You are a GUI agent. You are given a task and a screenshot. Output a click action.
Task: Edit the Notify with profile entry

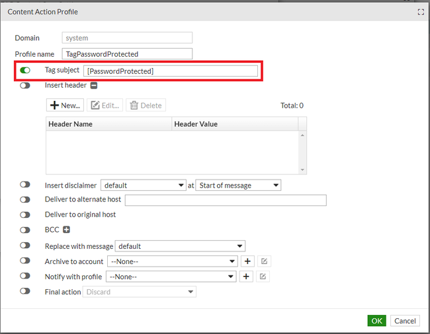263,277
